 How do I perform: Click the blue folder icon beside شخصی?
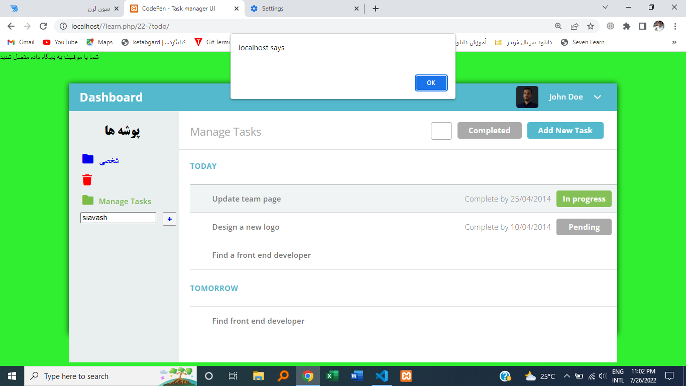(88, 159)
